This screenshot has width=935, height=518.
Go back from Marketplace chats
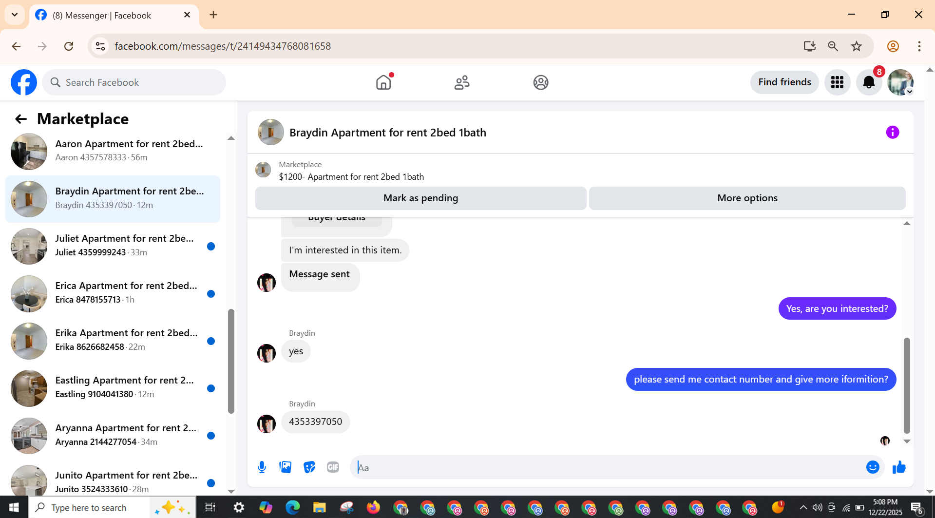click(21, 119)
